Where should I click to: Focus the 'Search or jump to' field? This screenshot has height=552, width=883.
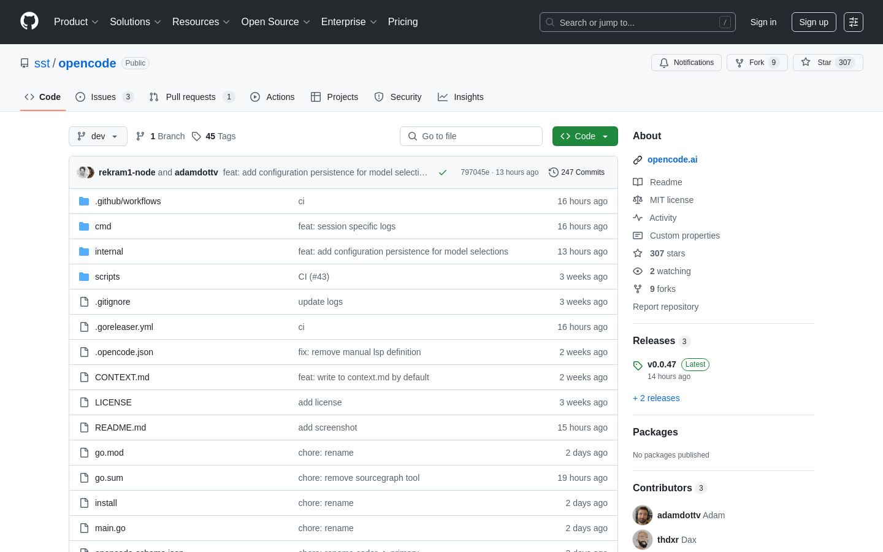[x=637, y=22]
